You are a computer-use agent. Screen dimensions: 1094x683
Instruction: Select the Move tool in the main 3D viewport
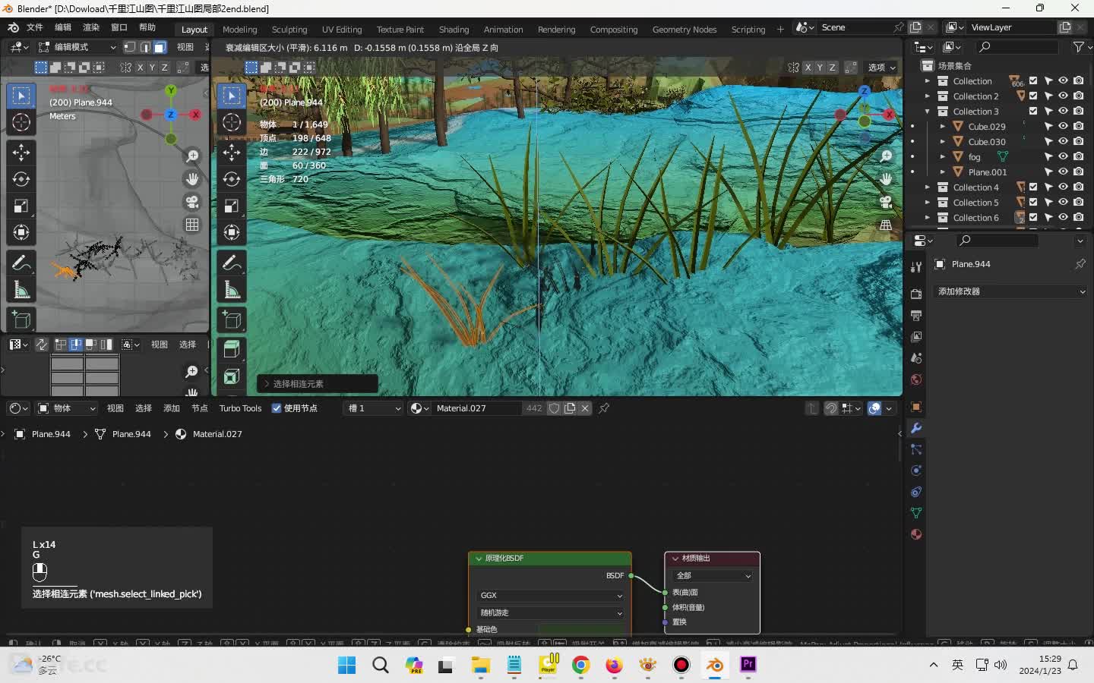[x=232, y=153]
